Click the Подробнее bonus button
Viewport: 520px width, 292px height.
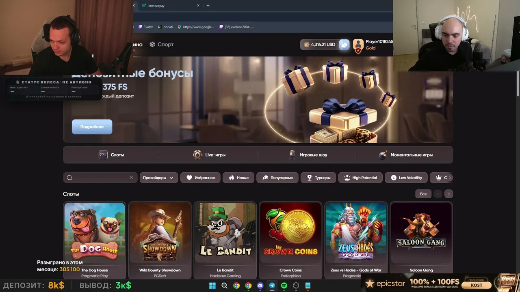(92, 127)
